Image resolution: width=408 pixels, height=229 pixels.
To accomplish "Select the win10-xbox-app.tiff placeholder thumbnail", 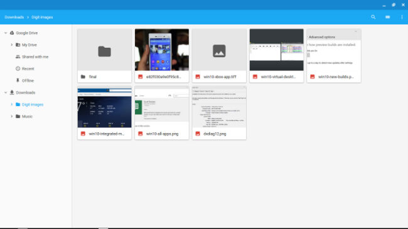I will [x=219, y=50].
